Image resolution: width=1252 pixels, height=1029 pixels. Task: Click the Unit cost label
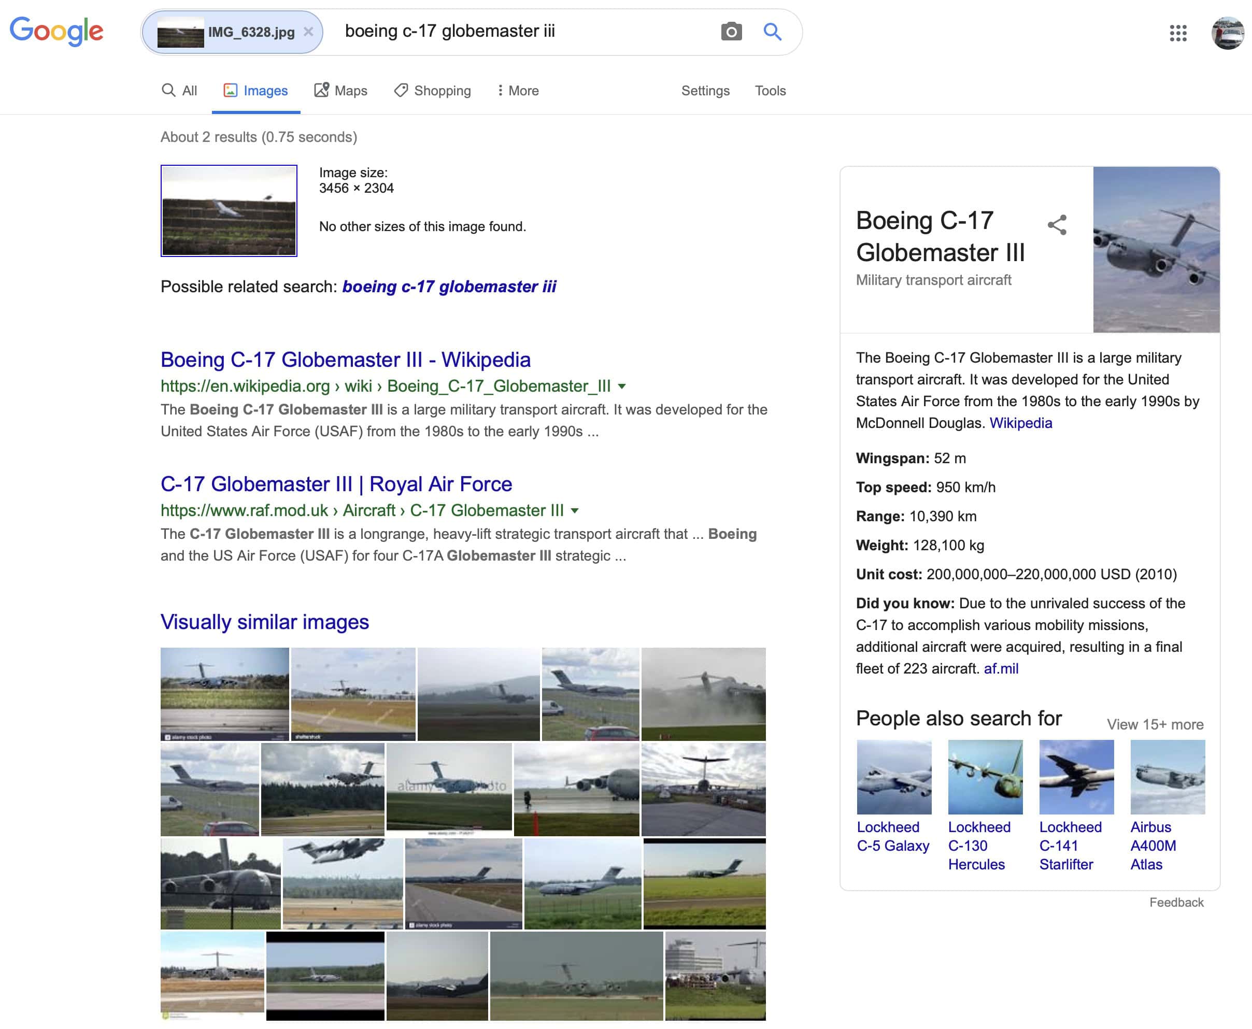889,575
